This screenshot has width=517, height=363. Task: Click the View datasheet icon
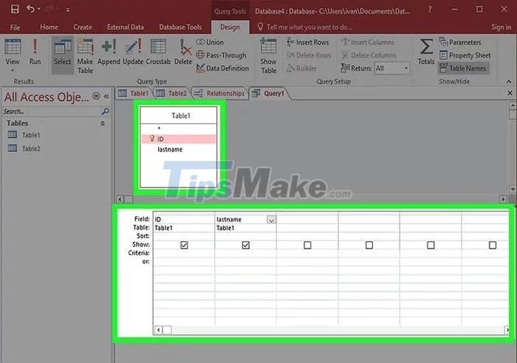coord(13,46)
